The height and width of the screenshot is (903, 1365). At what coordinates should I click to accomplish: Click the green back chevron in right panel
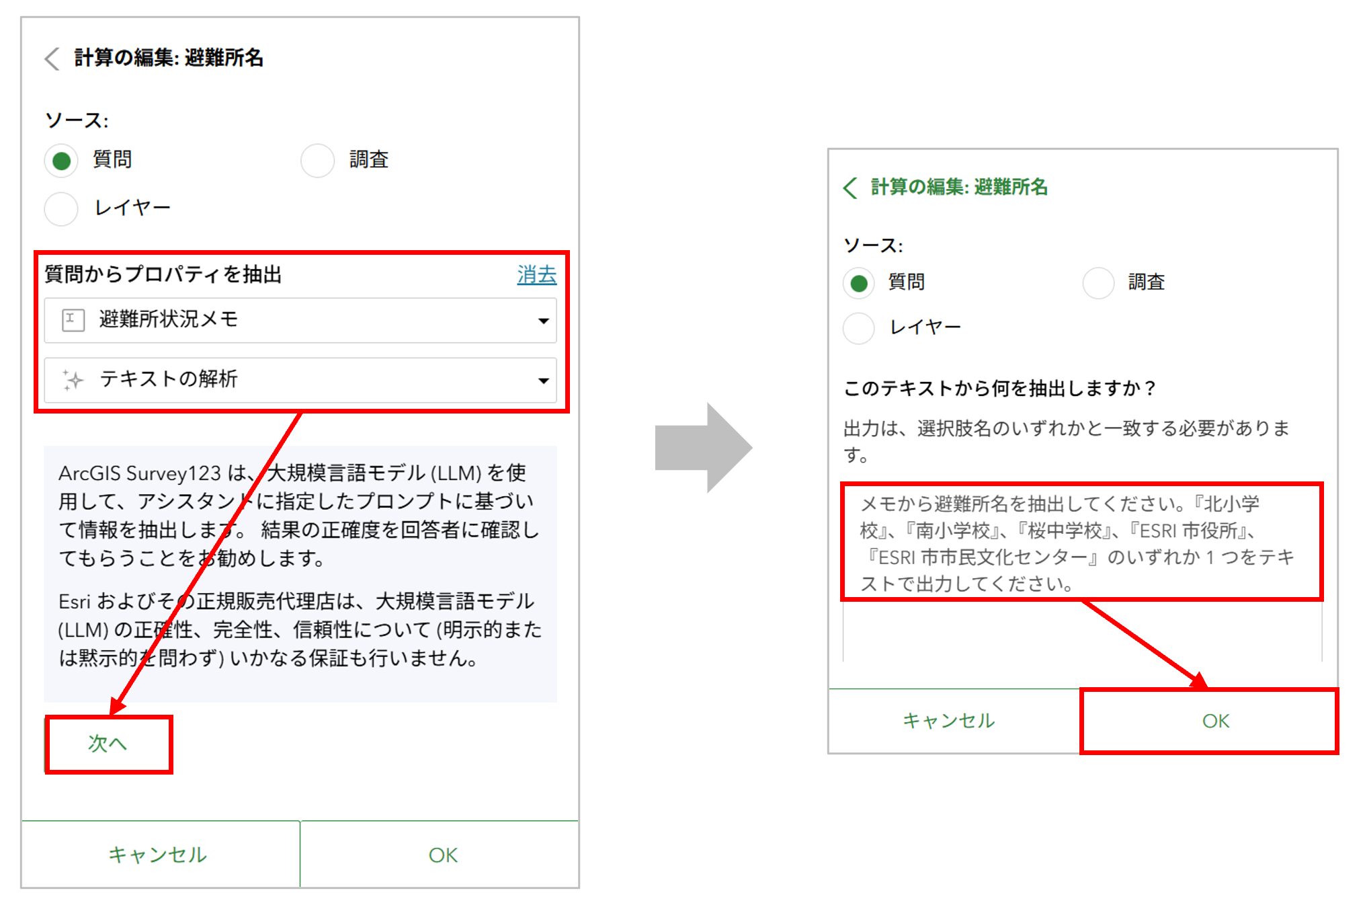[x=850, y=188]
